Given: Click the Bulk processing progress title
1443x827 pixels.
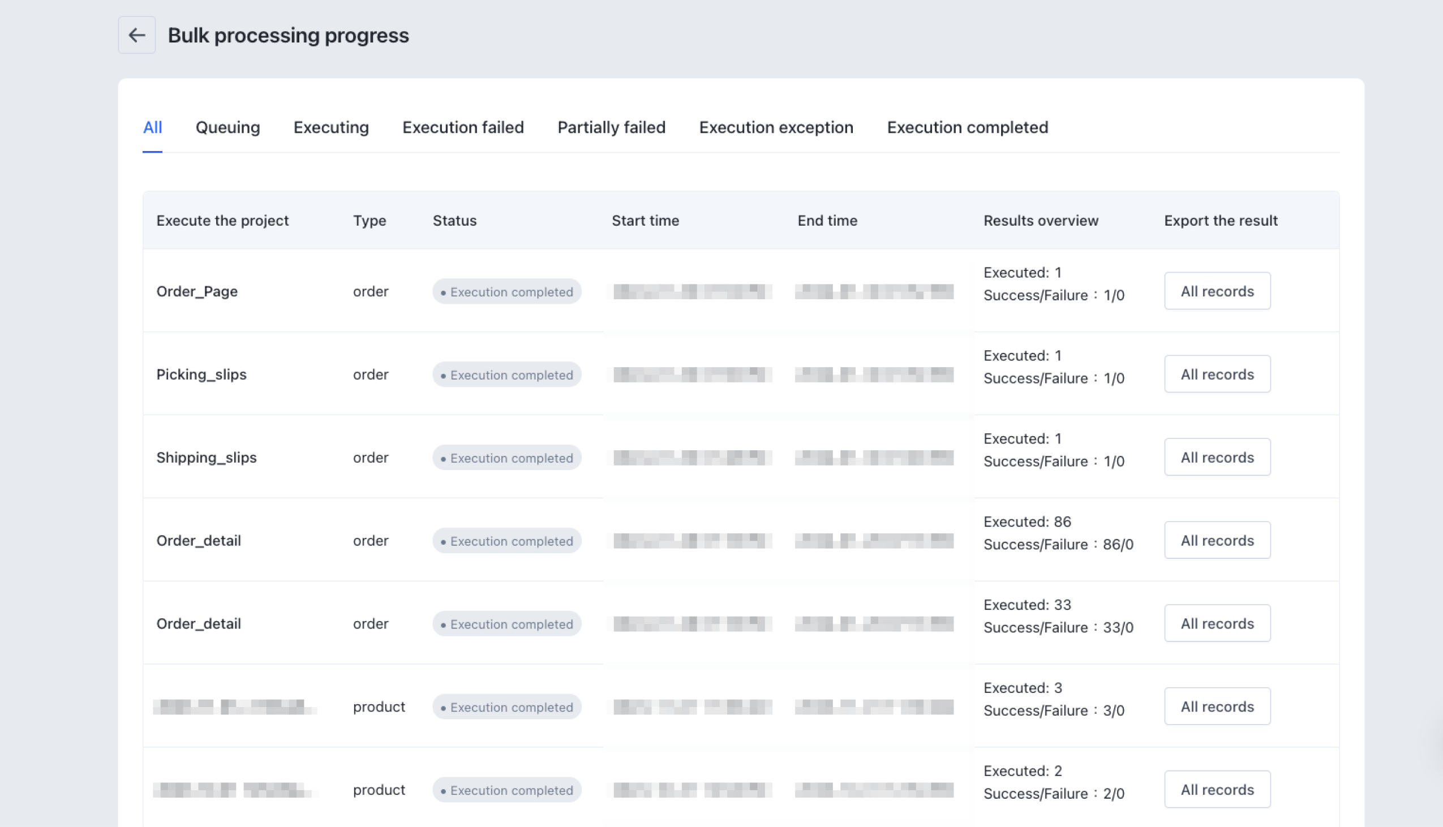Looking at the screenshot, I should pyautogui.click(x=289, y=35).
